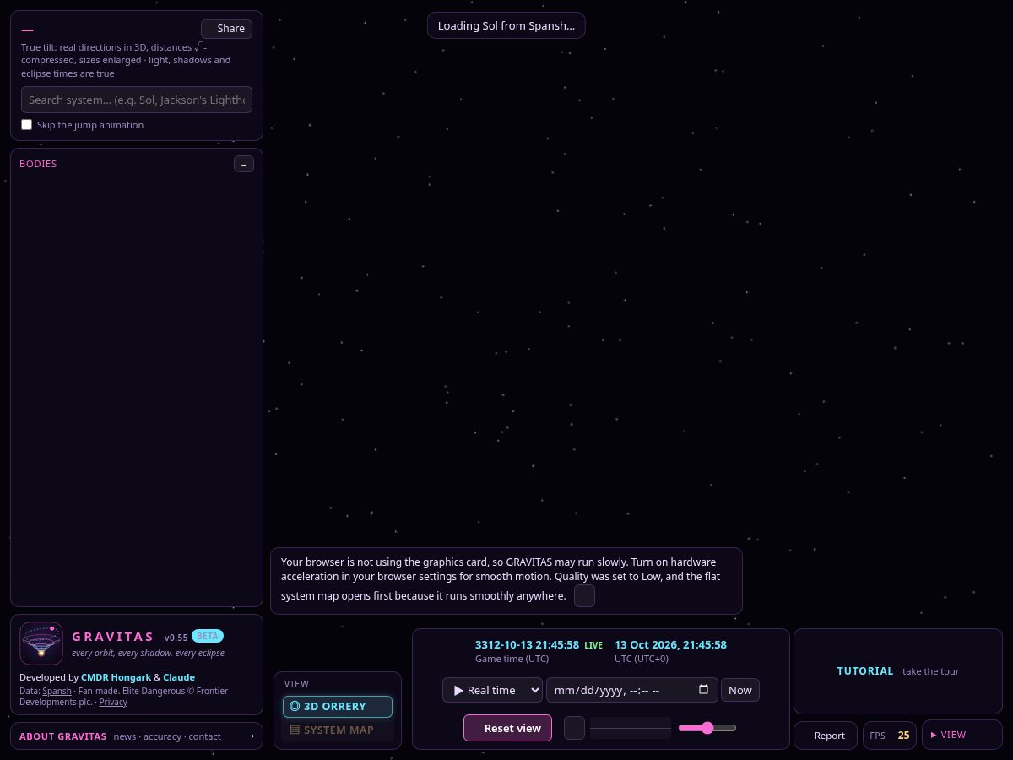Open the Real time speed dropdown
The height and width of the screenshot is (760, 1013).
pos(492,690)
